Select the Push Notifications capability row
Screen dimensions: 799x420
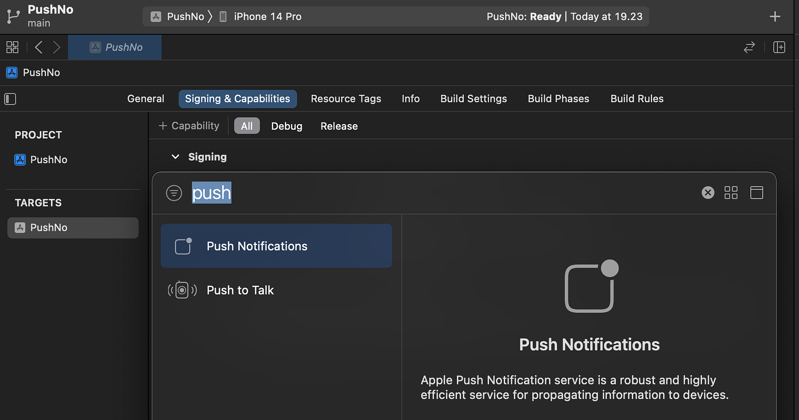tap(276, 246)
